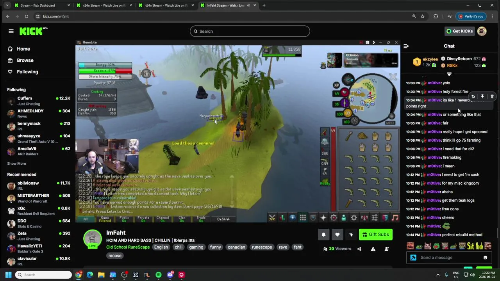Open the worn equipment shield tab
This screenshot has width=500, height=281.
(x=313, y=218)
